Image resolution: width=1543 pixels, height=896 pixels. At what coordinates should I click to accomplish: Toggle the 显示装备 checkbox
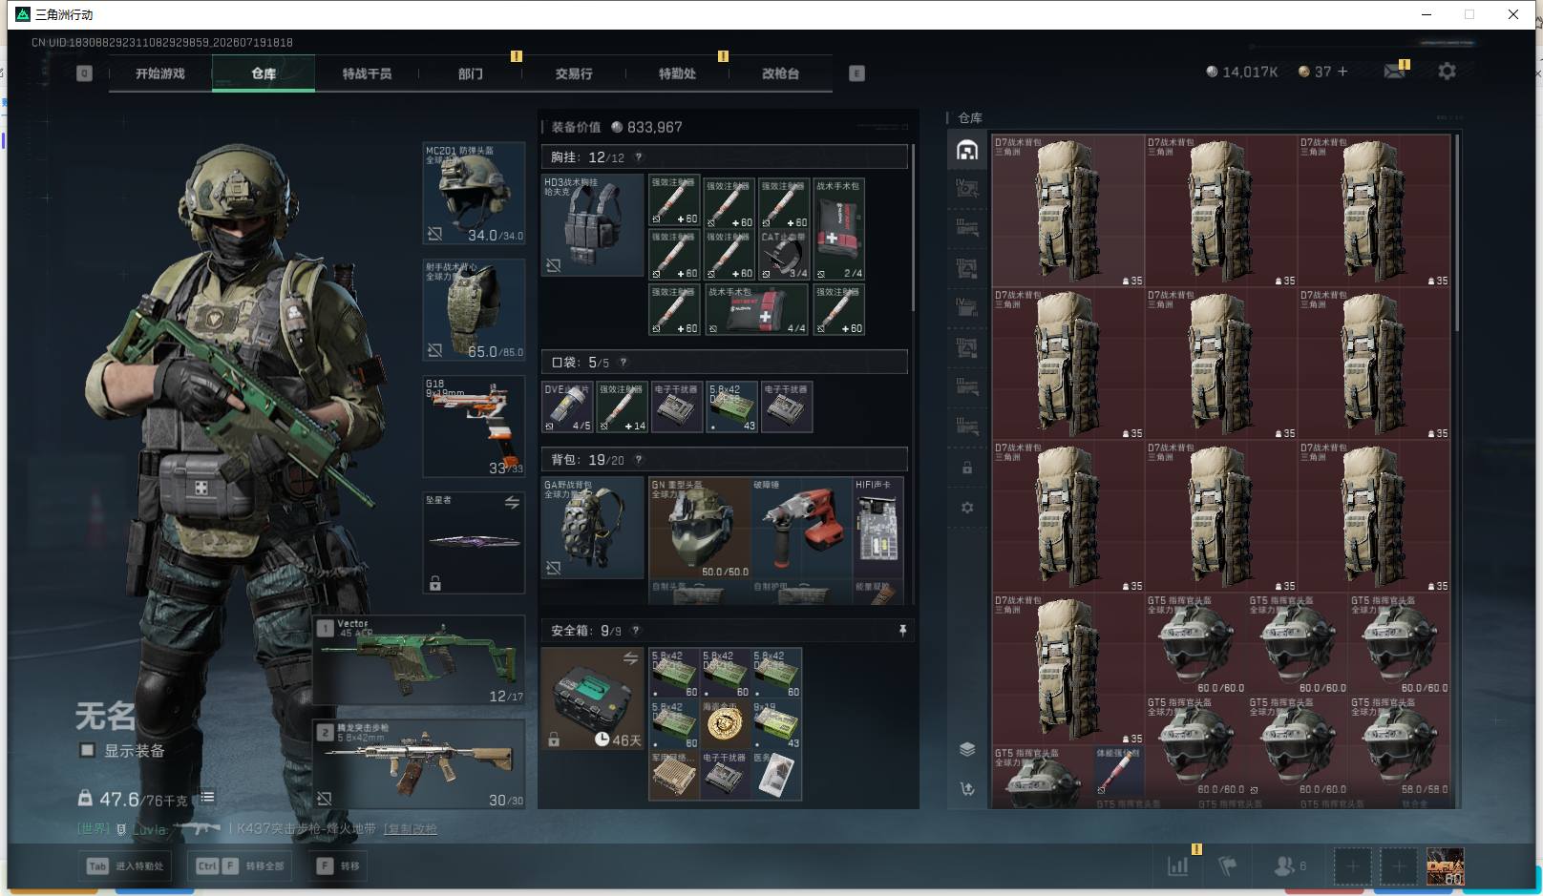(87, 750)
